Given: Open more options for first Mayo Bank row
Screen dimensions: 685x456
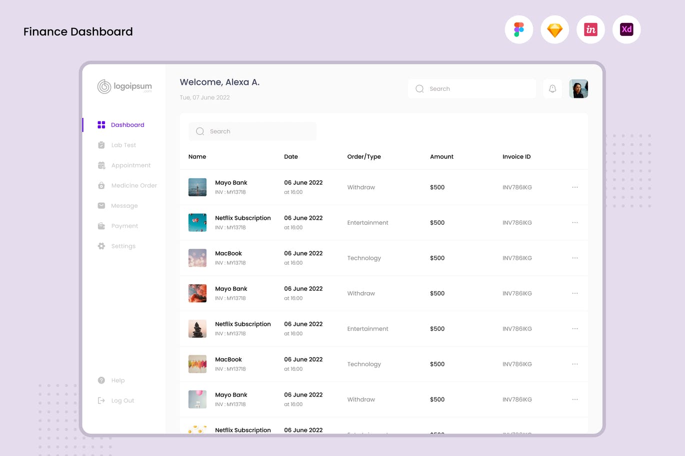Looking at the screenshot, I should [x=575, y=187].
